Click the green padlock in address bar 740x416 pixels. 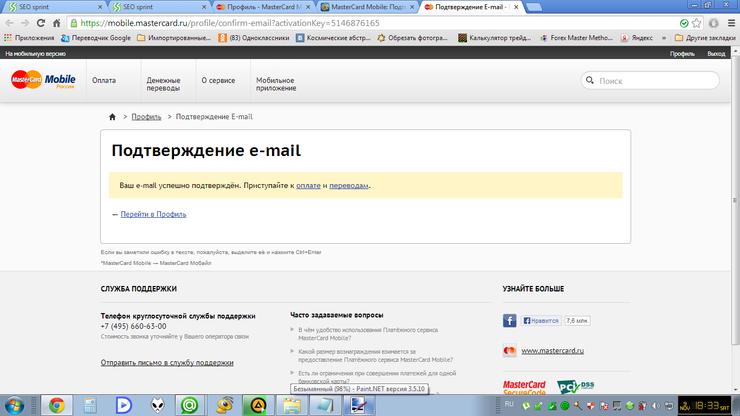74,23
